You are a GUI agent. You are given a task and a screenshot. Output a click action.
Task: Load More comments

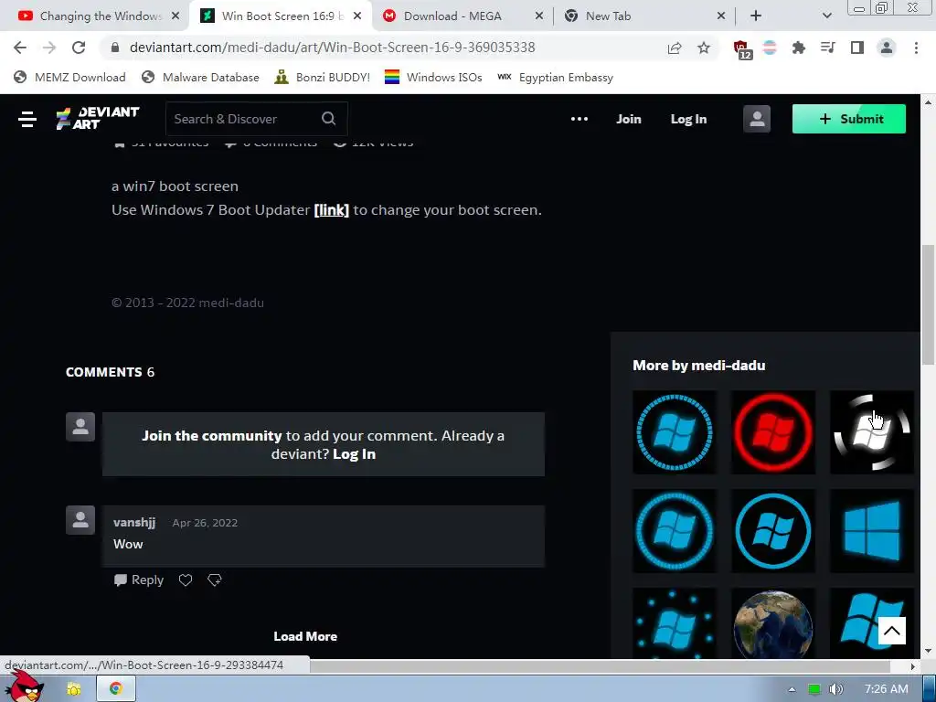point(305,636)
